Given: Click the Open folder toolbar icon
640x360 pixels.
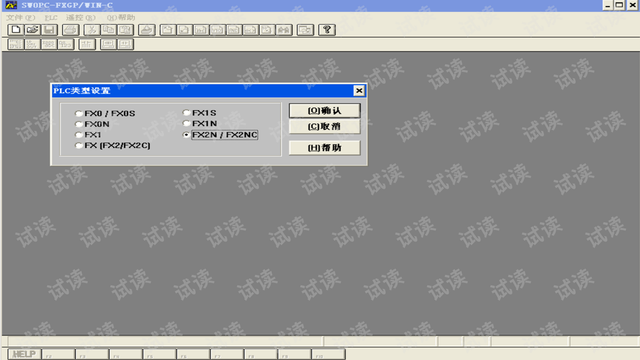Looking at the screenshot, I should pyautogui.click(x=33, y=30).
